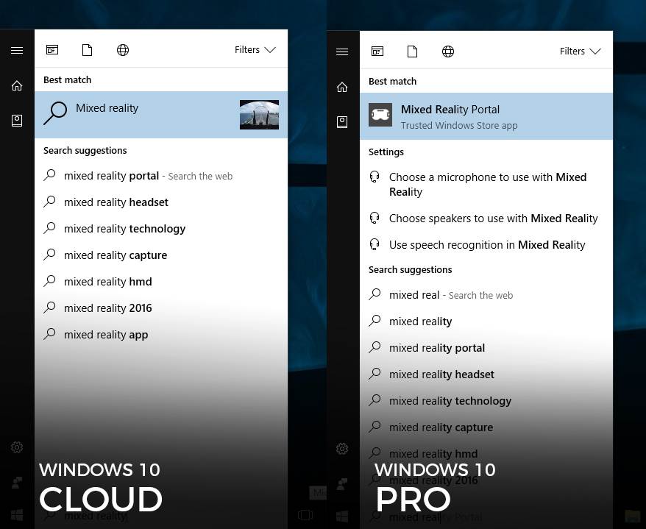Viewport: 646px width, 529px height.
Task: Select 'Mixed reality' best match in Cloud panel
Action: (x=140, y=114)
